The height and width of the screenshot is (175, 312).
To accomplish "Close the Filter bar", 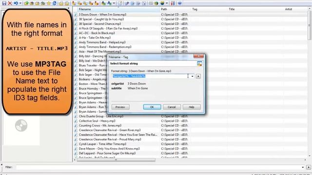I will [x=1, y=165].
